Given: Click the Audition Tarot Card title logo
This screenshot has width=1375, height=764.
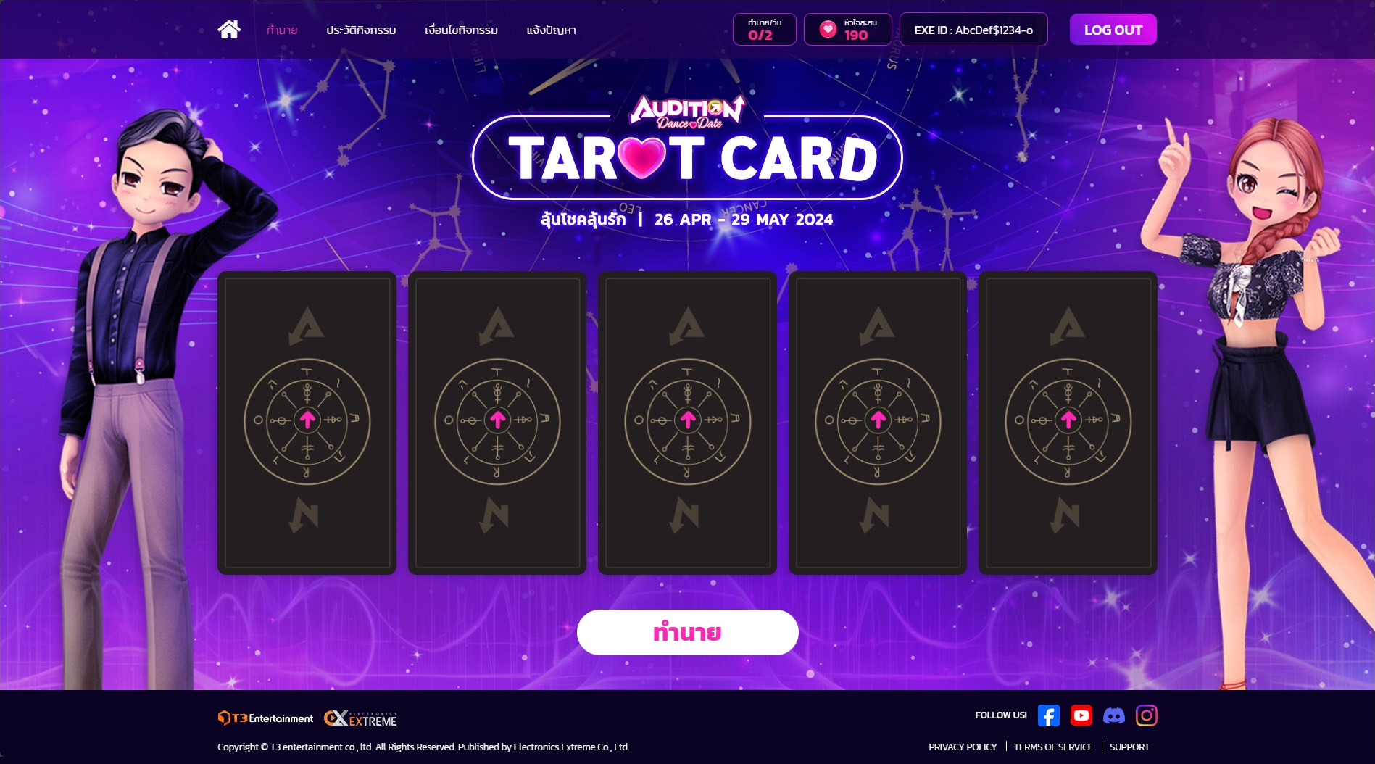Looking at the screenshot, I should coord(687,147).
